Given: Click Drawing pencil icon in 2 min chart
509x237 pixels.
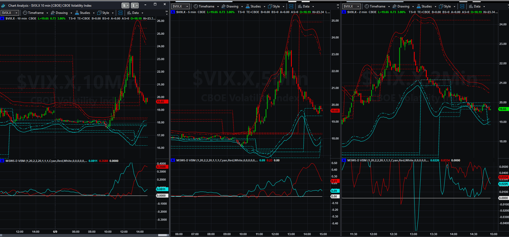Looking at the screenshot, I should (x=394, y=6).
